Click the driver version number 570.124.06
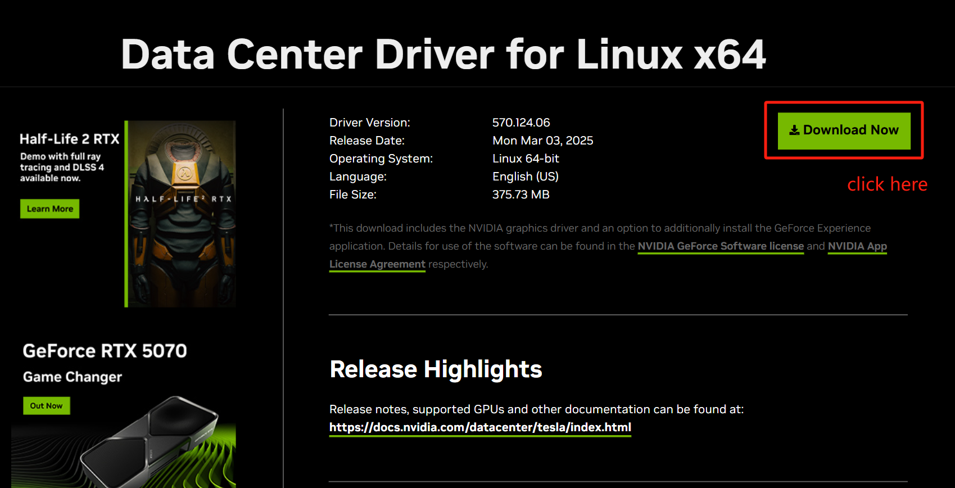Viewport: 955px width, 488px height. [521, 123]
